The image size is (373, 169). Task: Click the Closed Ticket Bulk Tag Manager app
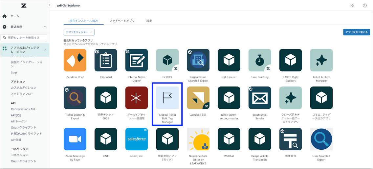click(167, 98)
